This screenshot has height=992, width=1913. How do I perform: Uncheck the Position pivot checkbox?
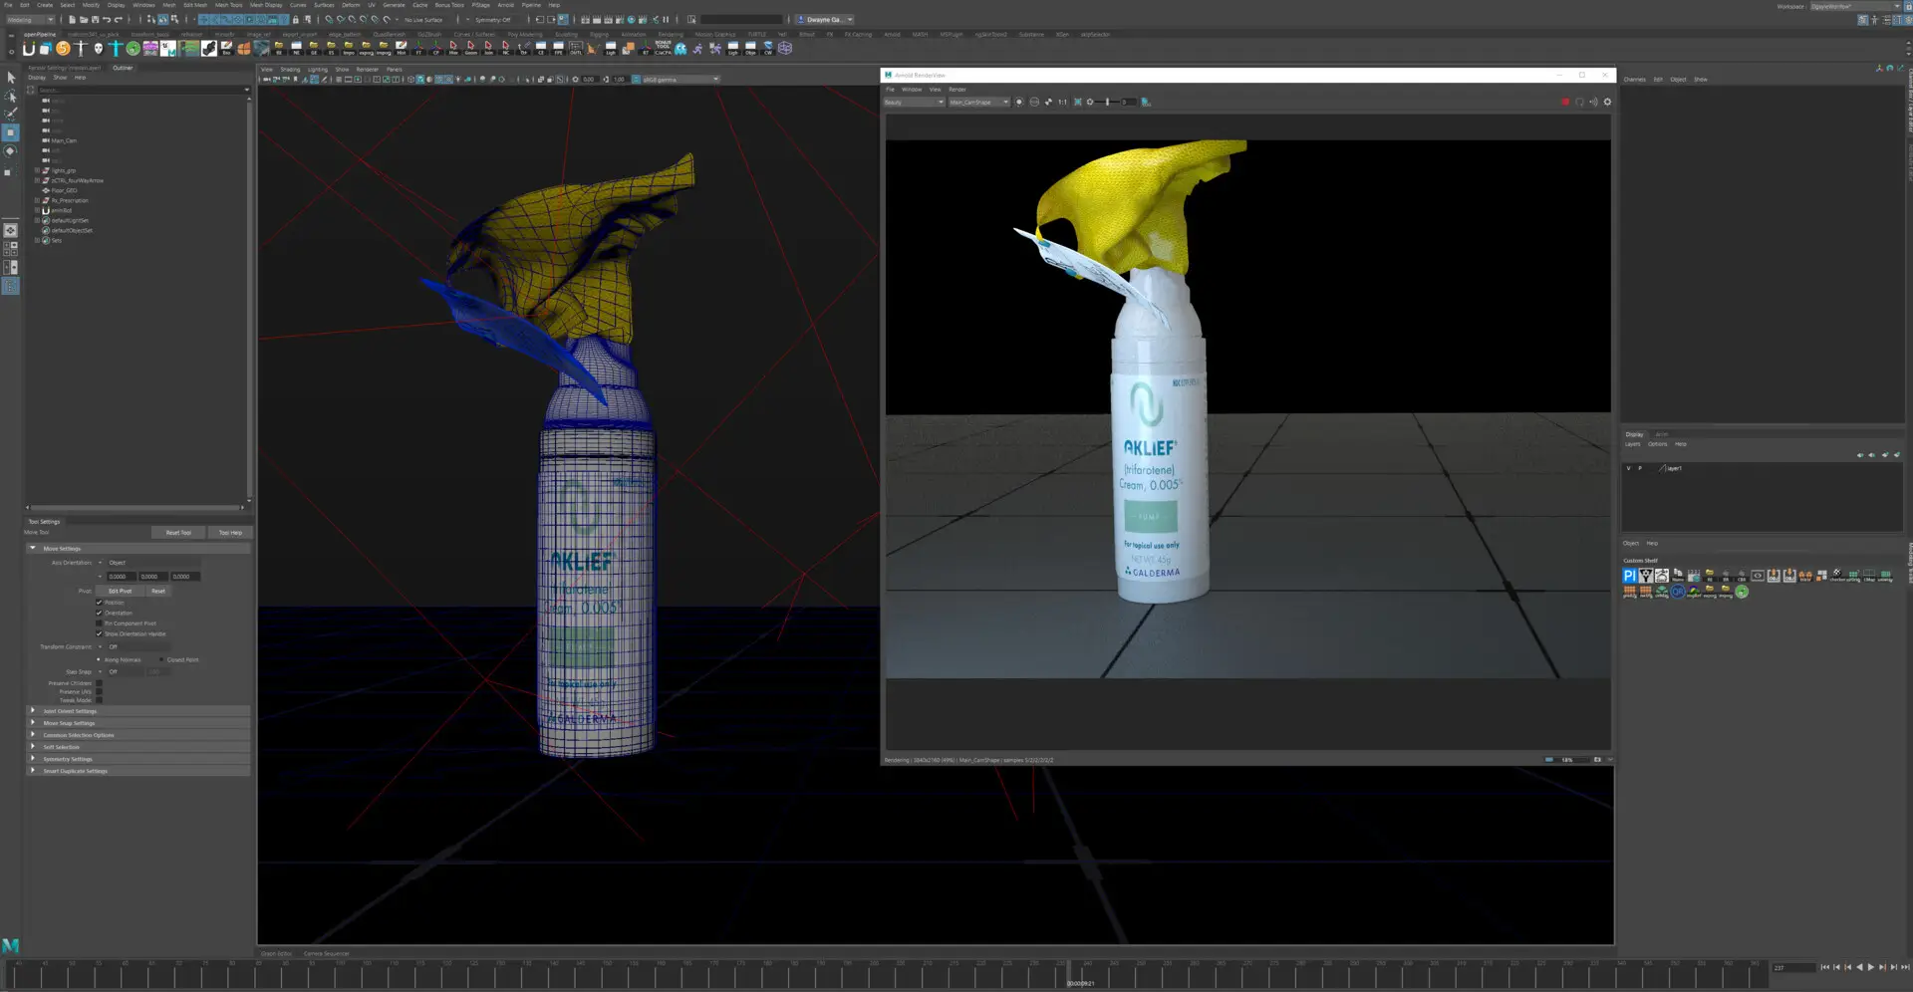tap(99, 603)
